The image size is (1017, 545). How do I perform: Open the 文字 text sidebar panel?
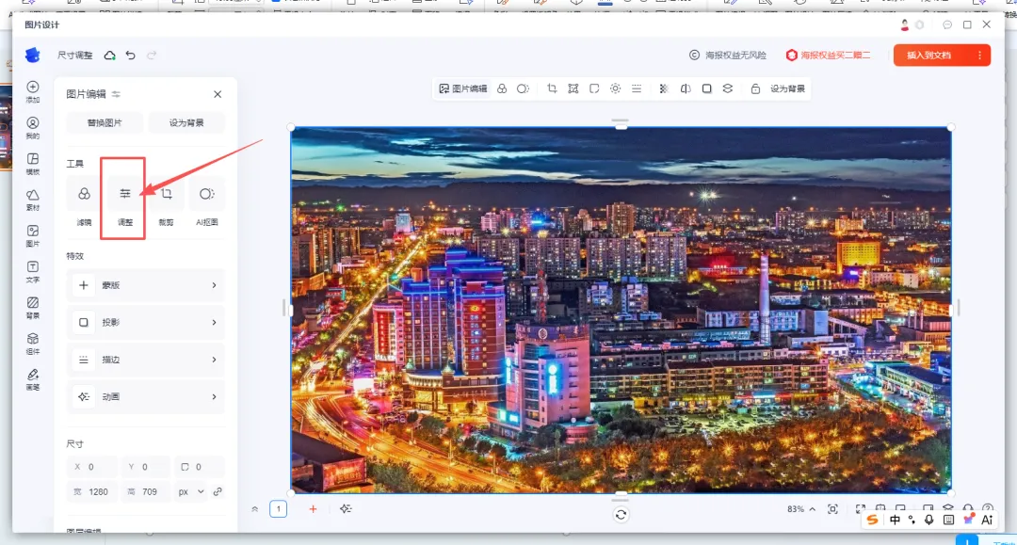click(32, 271)
